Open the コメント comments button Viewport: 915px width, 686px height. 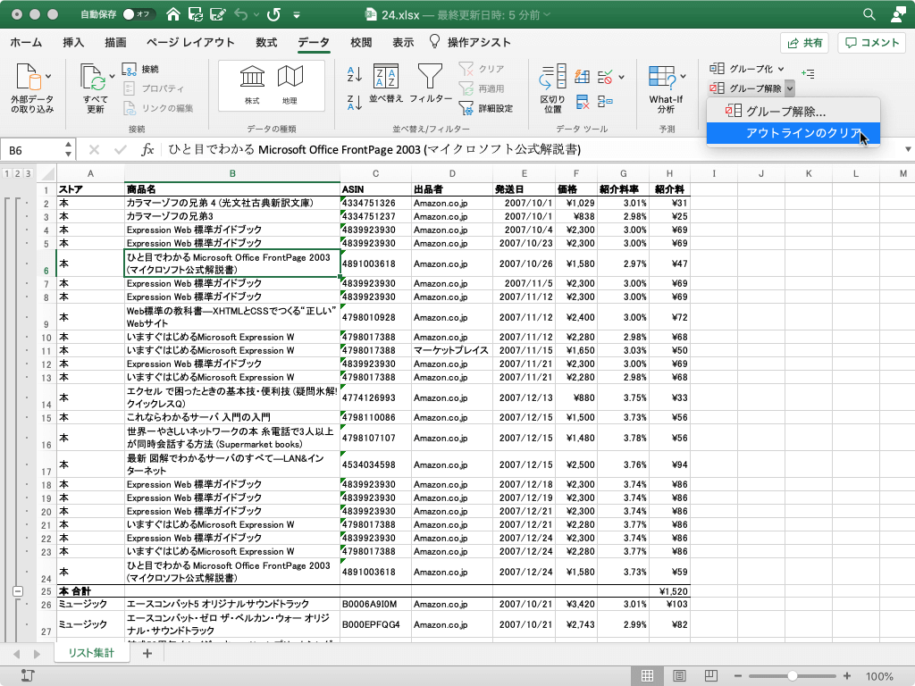click(x=871, y=42)
